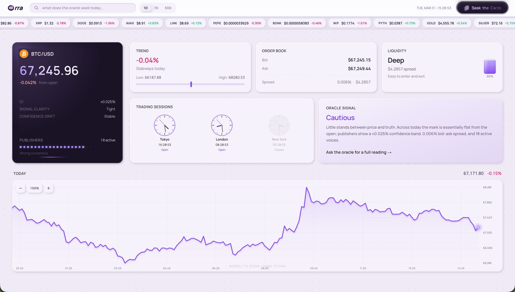Viewport: 515px width, 292px height.
Task: Reset chart zoom via 100% button
Action: (34, 188)
